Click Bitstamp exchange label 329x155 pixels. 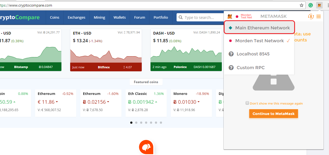click(21, 67)
